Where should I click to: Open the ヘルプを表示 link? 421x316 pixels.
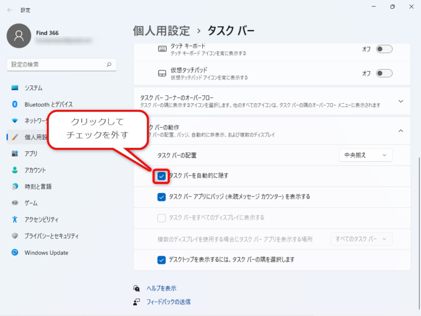(x=161, y=289)
